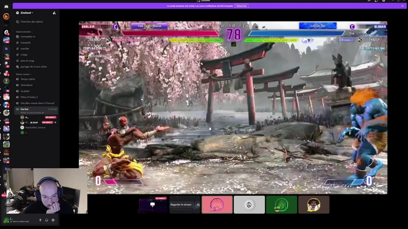Open the orange circular server icon
Image resolution: width=408 pixels, height=229 pixels.
[6, 16]
